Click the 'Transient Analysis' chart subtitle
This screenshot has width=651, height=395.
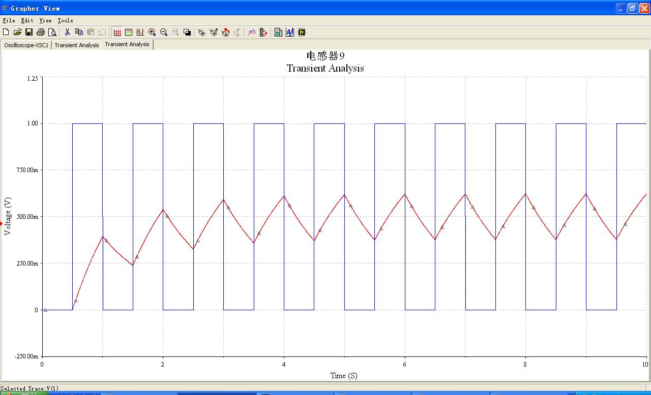pos(325,68)
